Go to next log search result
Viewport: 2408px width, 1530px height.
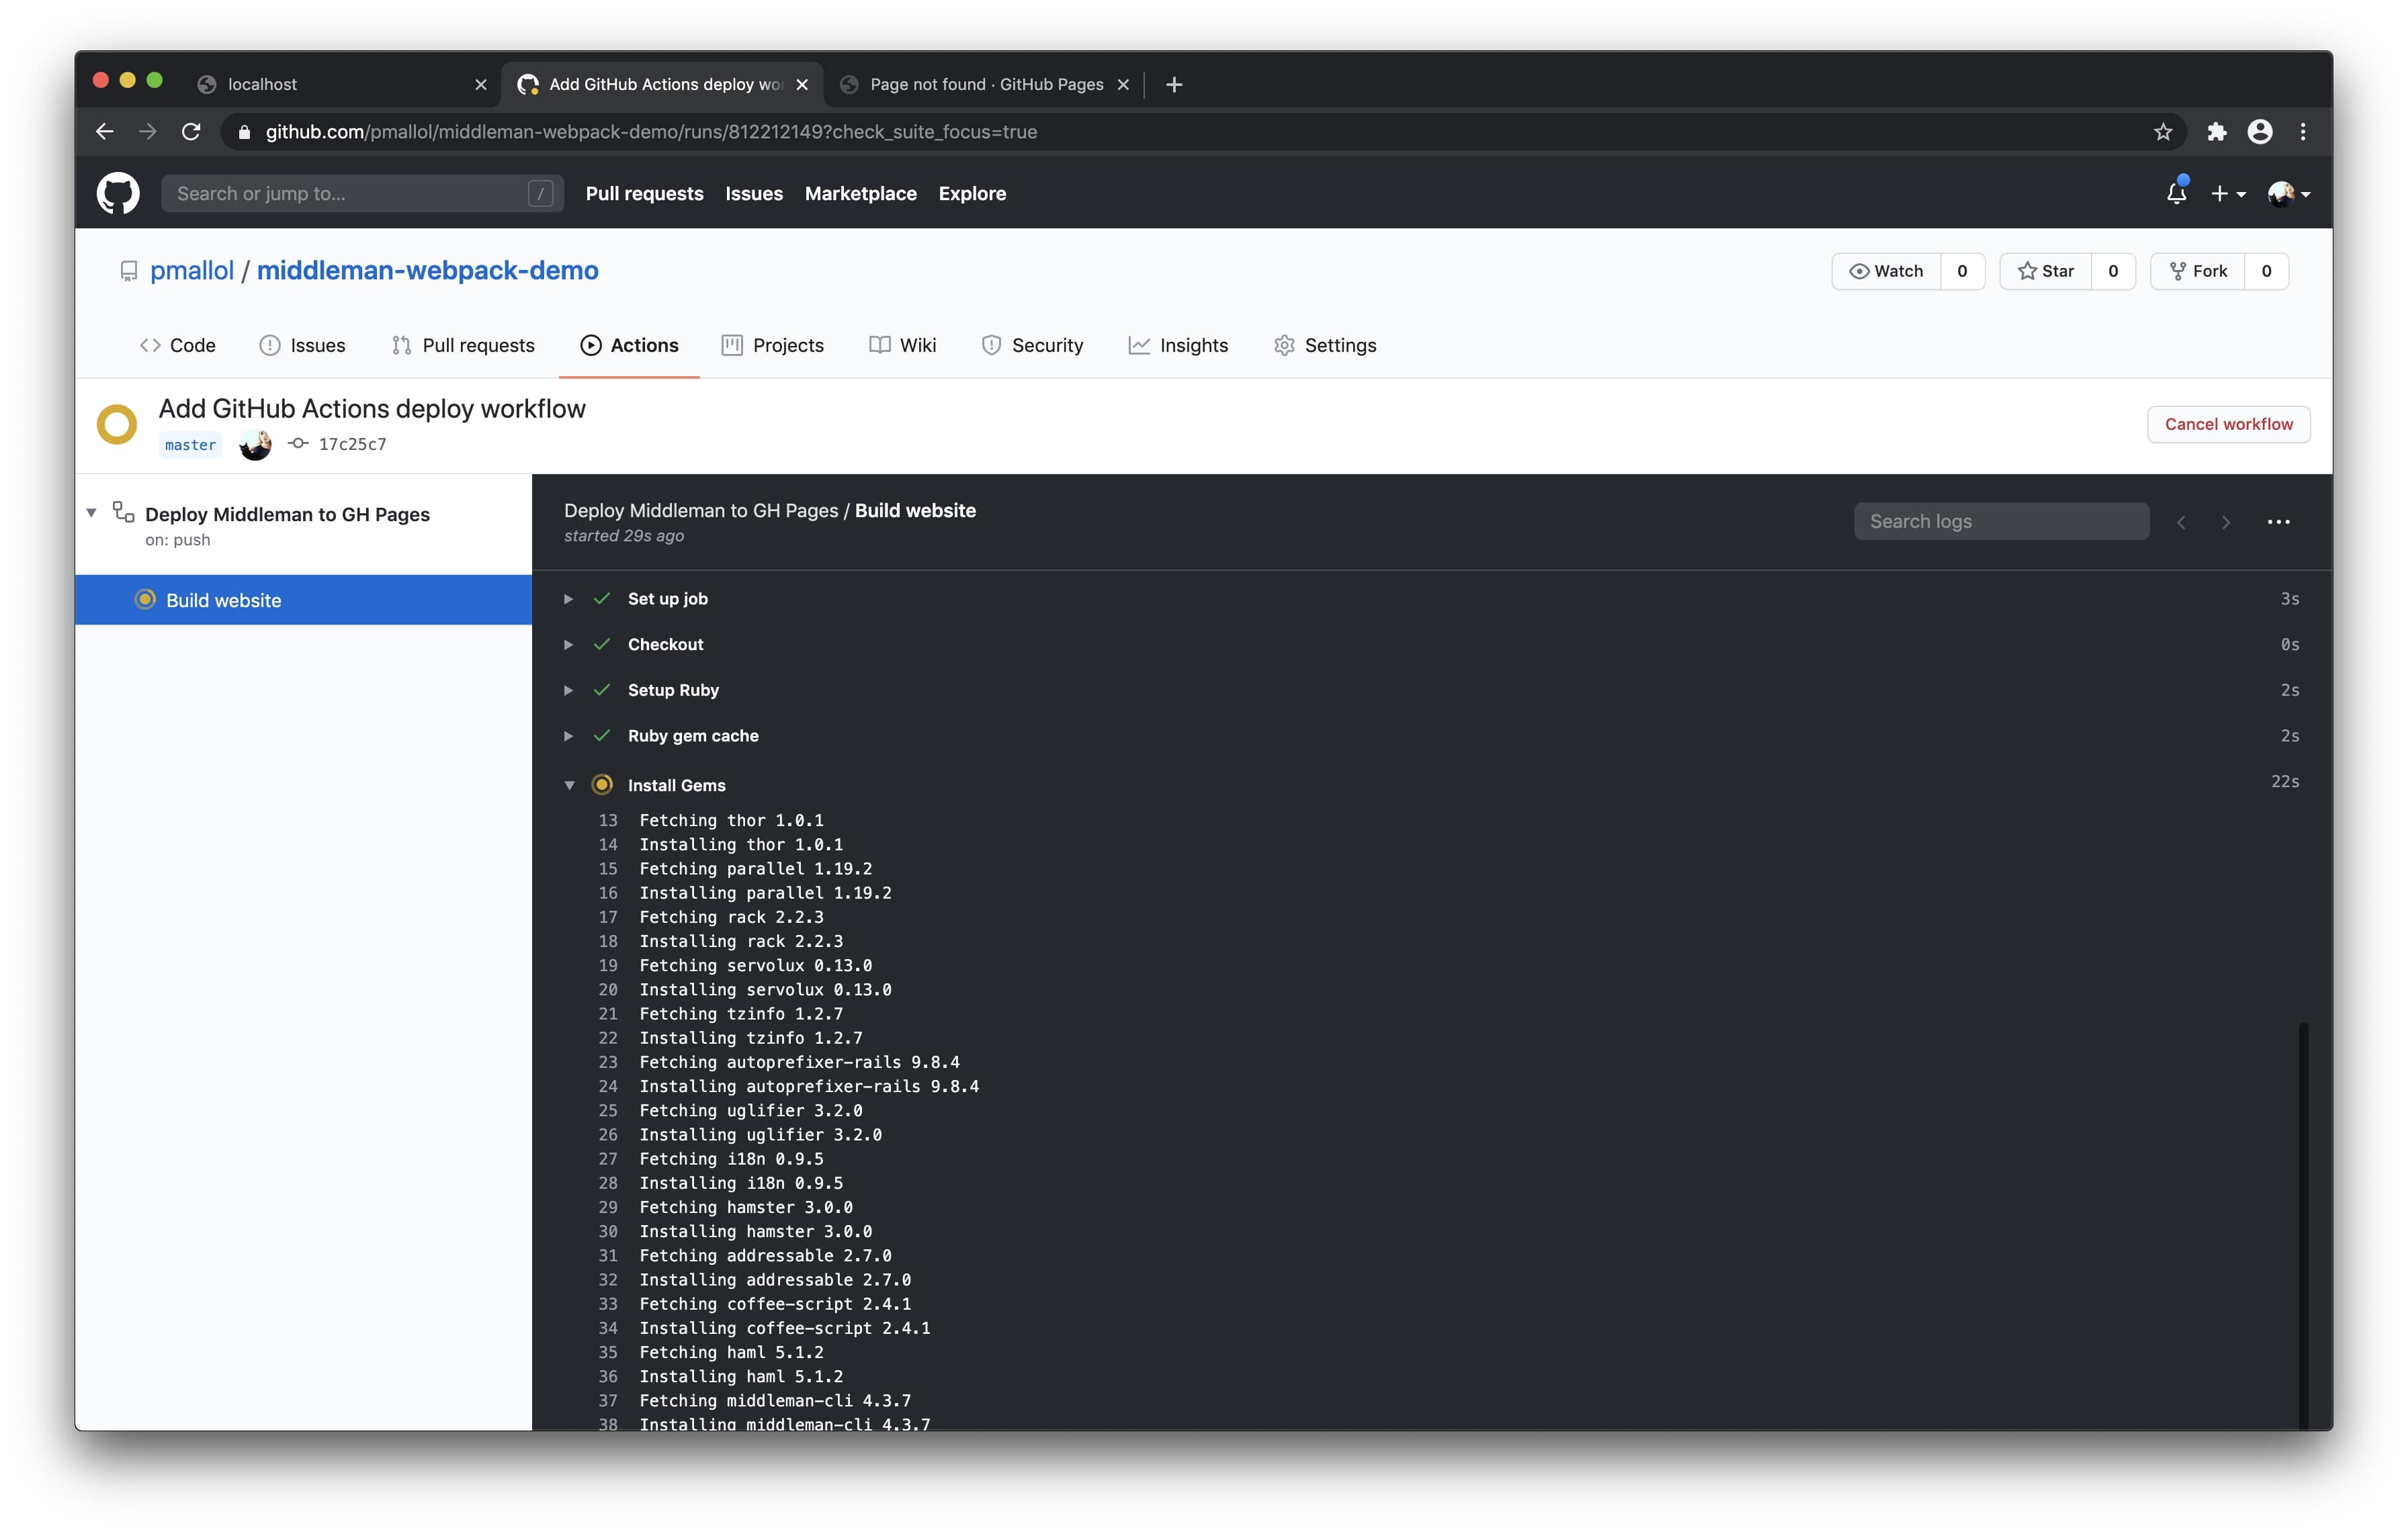(x=2226, y=522)
